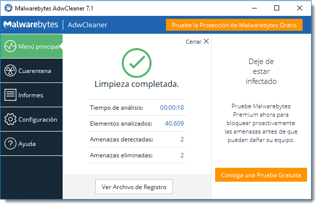Click the Tiempo de análisis value 00:00:18
The width and height of the screenshot is (319, 207).
(171, 107)
